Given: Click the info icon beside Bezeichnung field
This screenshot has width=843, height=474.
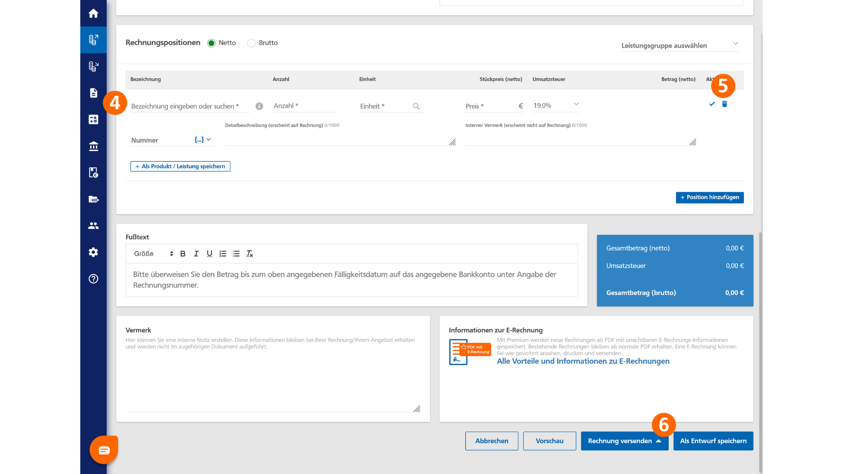Looking at the screenshot, I should (x=259, y=106).
